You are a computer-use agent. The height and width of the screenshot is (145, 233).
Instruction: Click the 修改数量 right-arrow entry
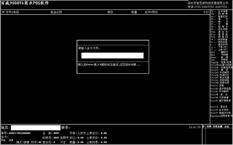[219, 39]
